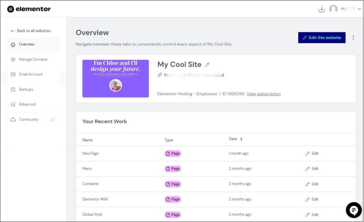Select the Menu page name
364x222 pixels.
[x=87, y=168]
